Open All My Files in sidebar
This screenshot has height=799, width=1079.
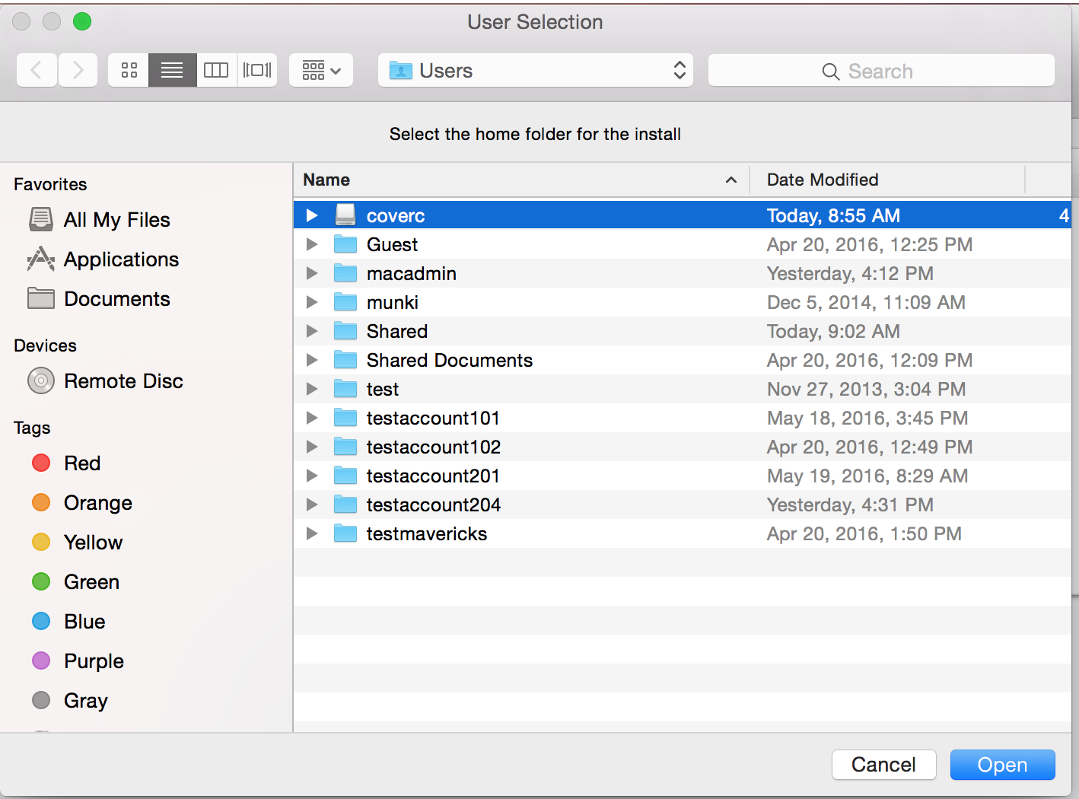pyautogui.click(x=116, y=220)
